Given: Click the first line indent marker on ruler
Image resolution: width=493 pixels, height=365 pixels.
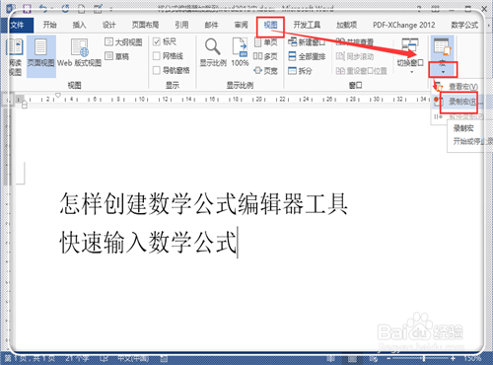Looking at the screenshot, I should (58, 96).
